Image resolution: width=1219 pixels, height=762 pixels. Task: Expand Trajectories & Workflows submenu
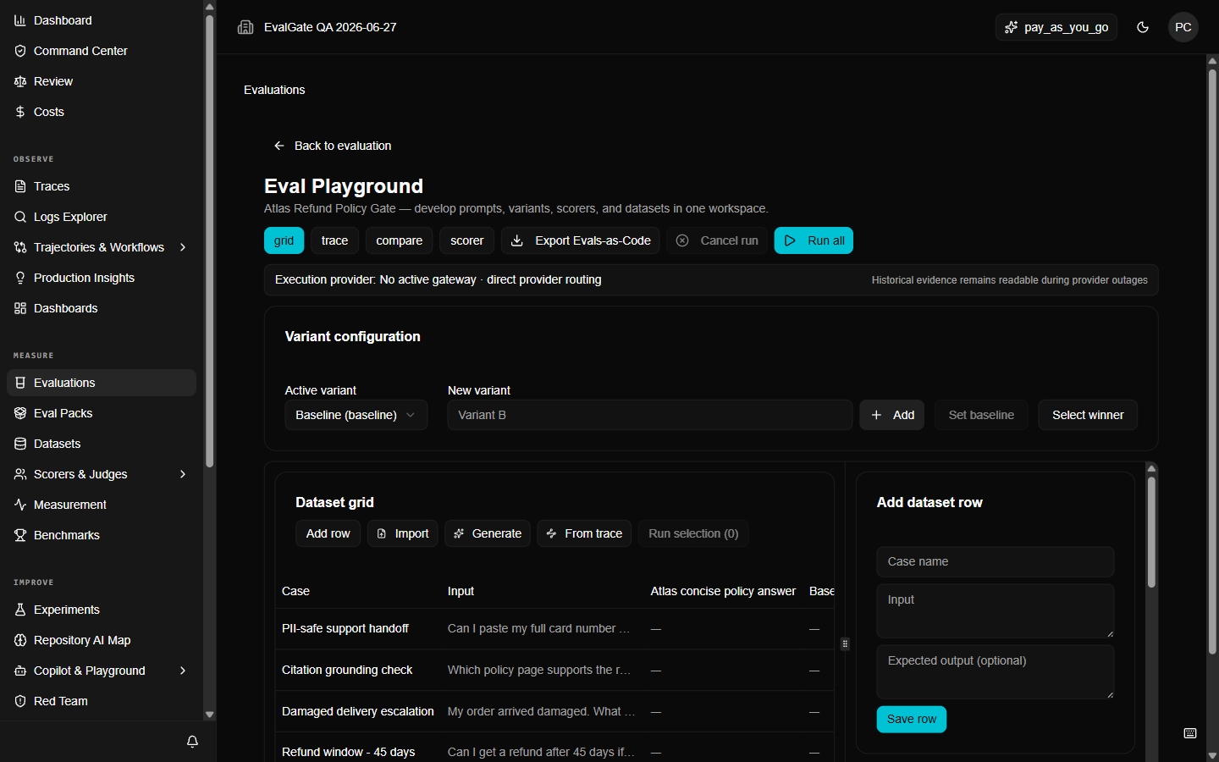pyautogui.click(x=183, y=247)
